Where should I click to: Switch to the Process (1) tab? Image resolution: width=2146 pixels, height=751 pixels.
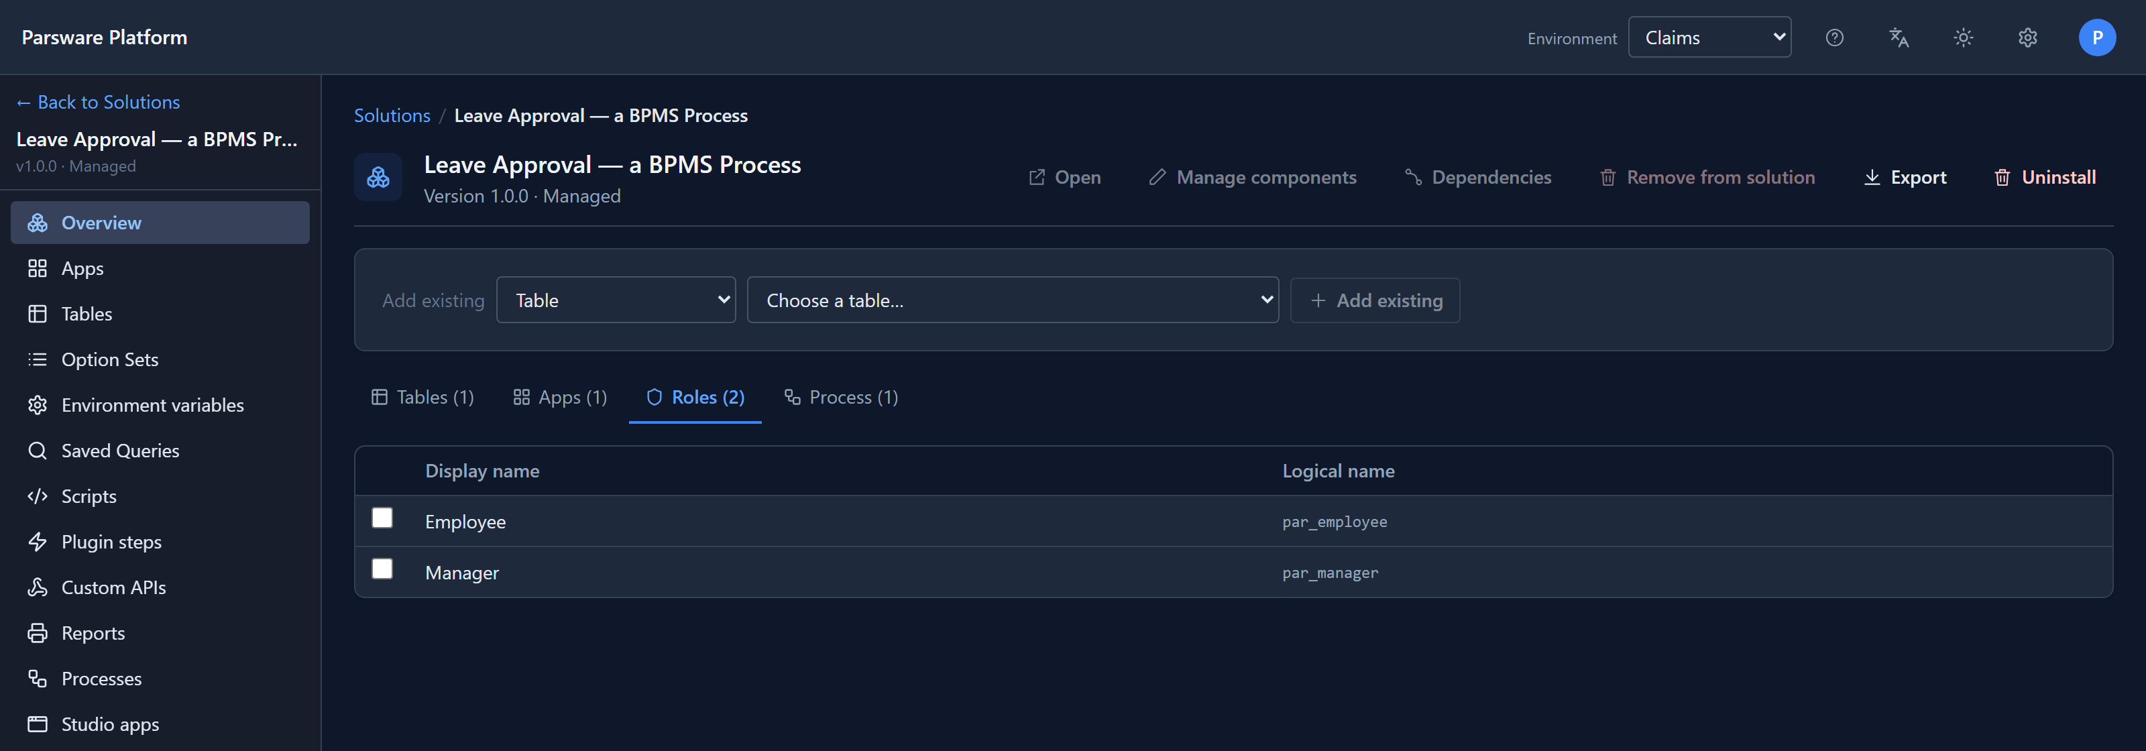click(x=842, y=397)
